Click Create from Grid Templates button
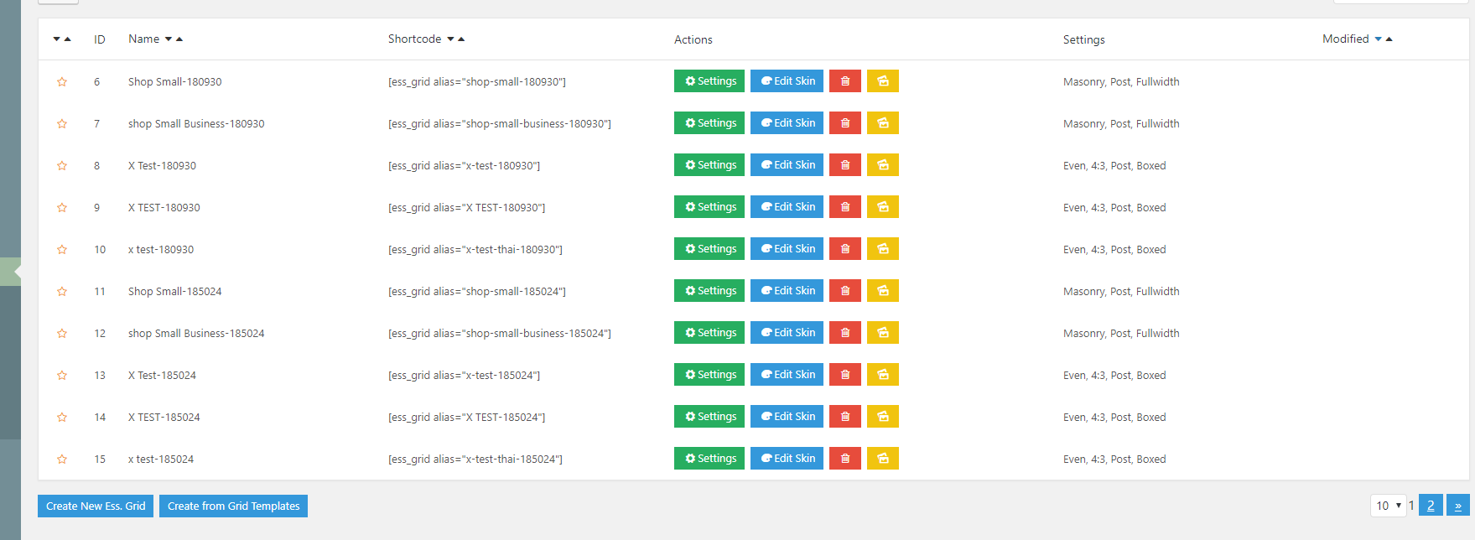The height and width of the screenshot is (540, 1475). coord(233,506)
